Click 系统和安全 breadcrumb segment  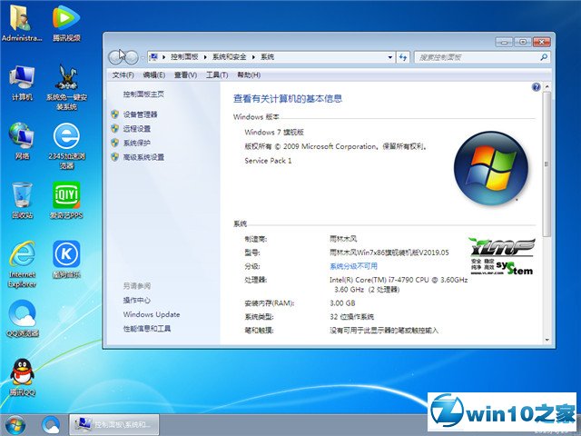(230, 57)
